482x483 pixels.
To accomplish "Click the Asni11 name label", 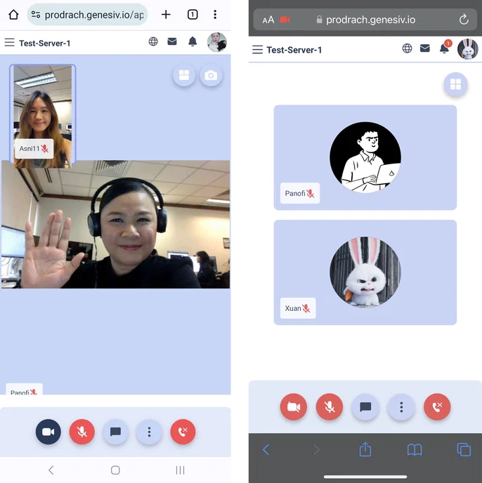I will tap(34, 149).
